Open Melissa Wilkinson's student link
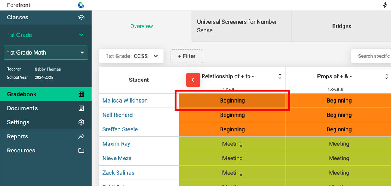 pos(125,101)
